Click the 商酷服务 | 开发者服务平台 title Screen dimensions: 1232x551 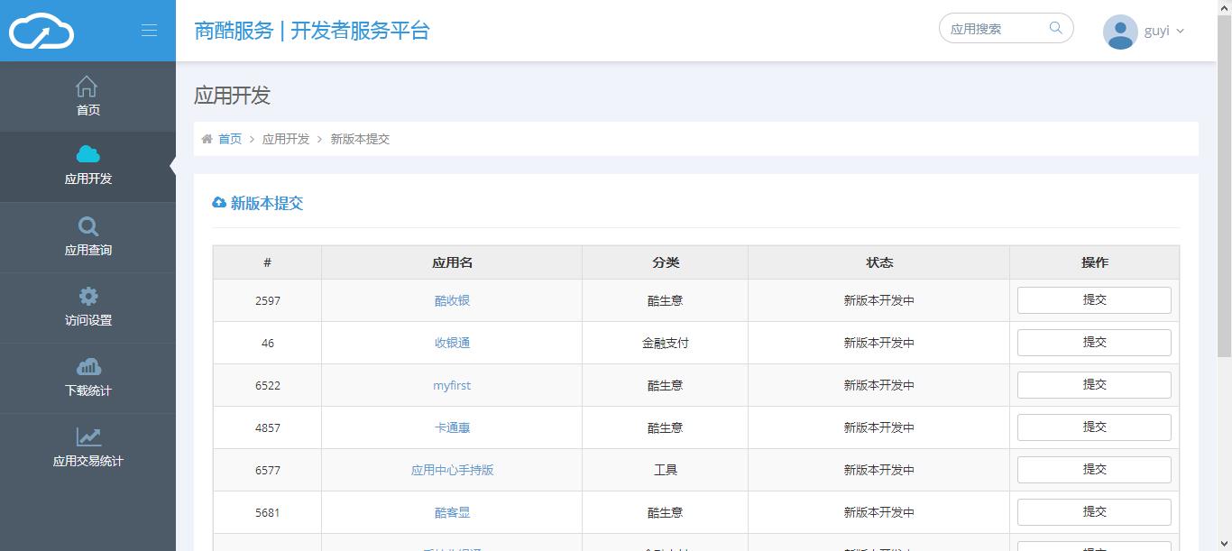coord(312,31)
